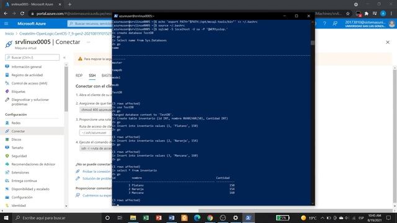Open Settings gear on taskbar
397x223 pixels.
pos(236,217)
